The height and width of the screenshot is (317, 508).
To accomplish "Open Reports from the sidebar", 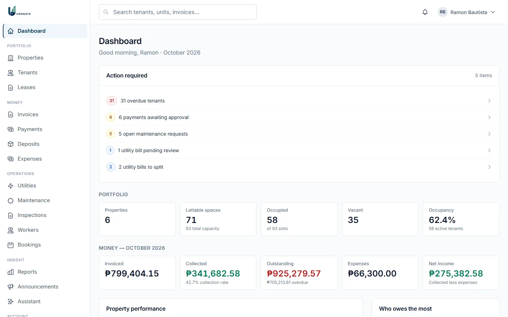I will click(x=45, y=272).
